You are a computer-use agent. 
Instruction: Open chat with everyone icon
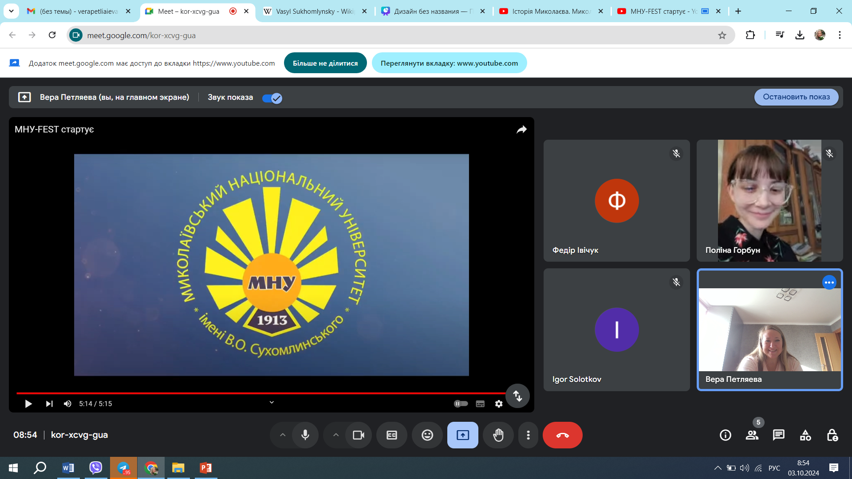tap(779, 435)
